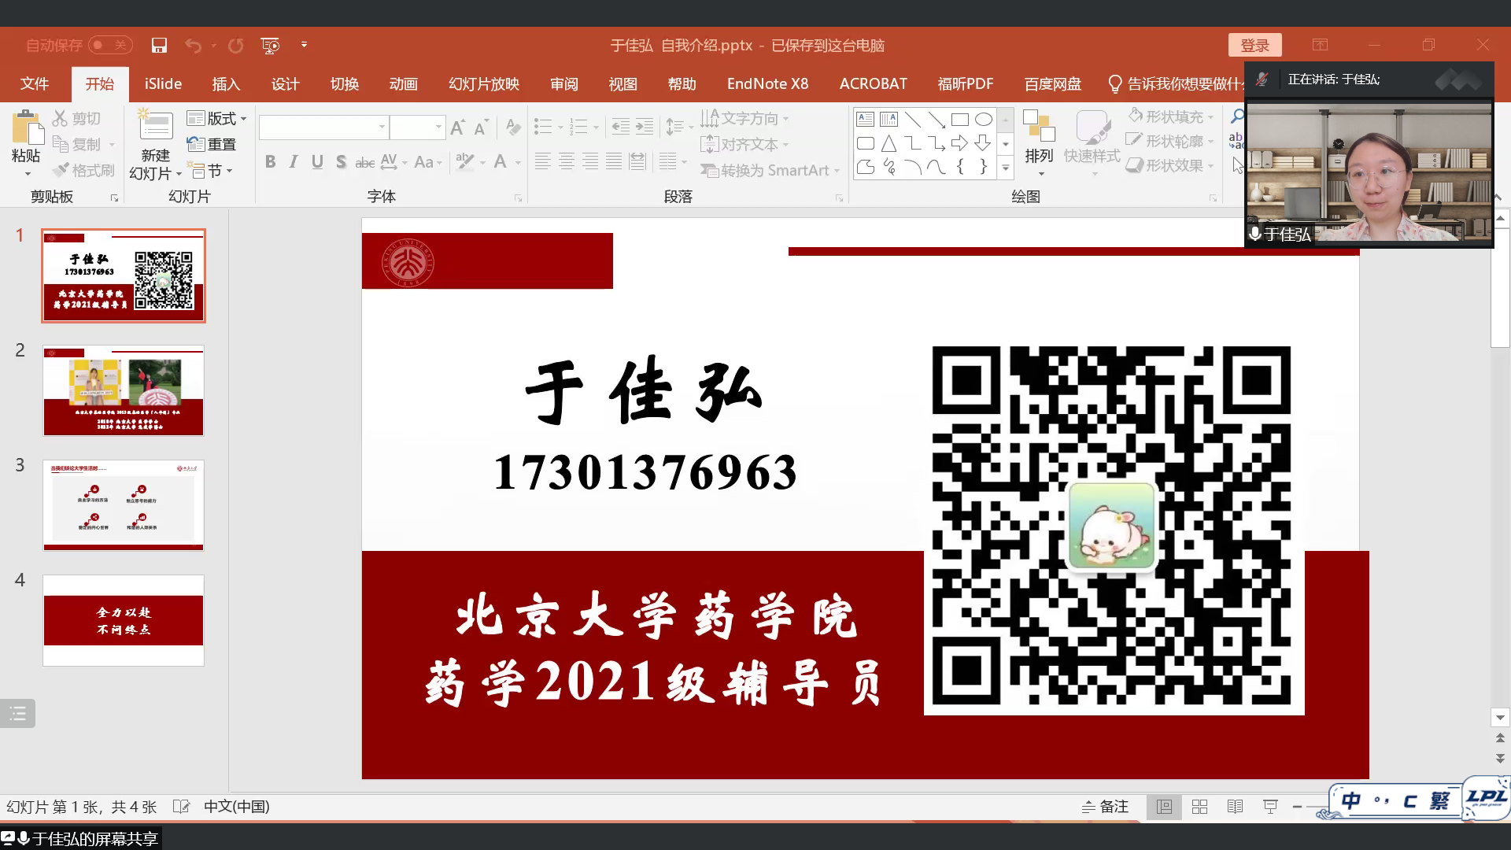Click zoom out minus on zoom slider
This screenshot has height=850, width=1511.
pyautogui.click(x=1297, y=807)
